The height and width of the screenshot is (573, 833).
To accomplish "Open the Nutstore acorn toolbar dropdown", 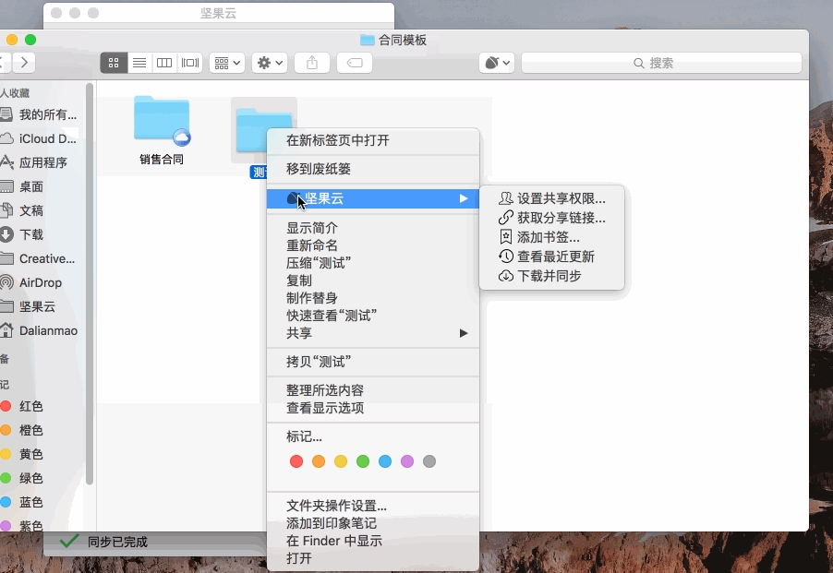I will [498, 63].
